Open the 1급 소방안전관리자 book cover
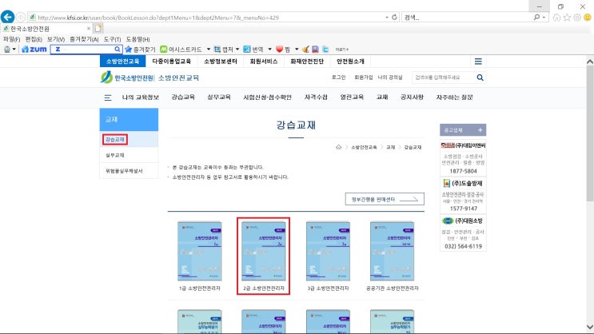Image resolution: width=594 pixels, height=334 pixels. (200, 251)
